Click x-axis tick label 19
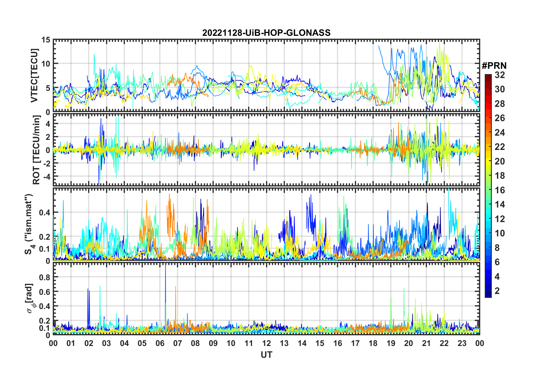This screenshot has height=372, width=533. (391, 343)
